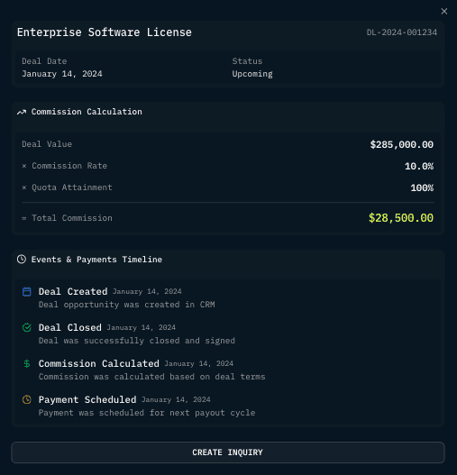Click the Deal Date value January 14, 2024
The image size is (457, 475).
(x=62, y=74)
